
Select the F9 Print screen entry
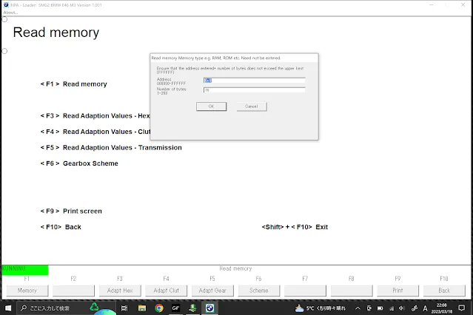pos(71,211)
